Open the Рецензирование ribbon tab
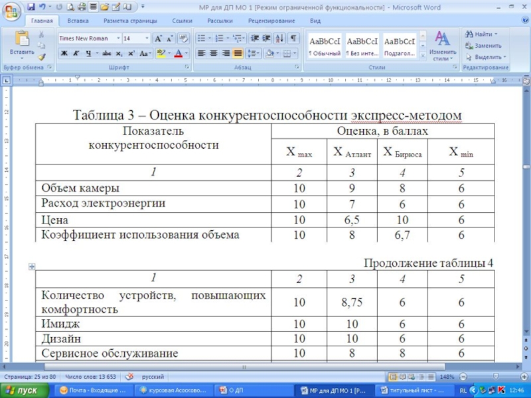 (266, 21)
